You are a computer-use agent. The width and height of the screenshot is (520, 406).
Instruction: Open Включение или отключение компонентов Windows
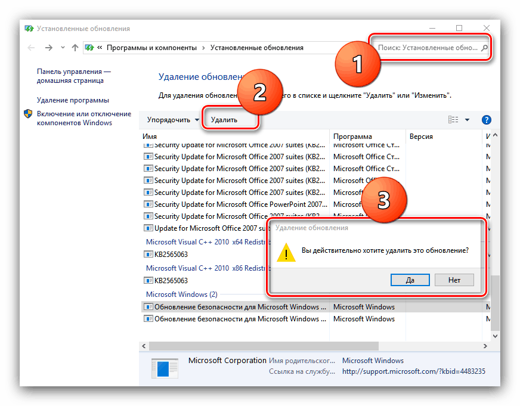click(84, 118)
